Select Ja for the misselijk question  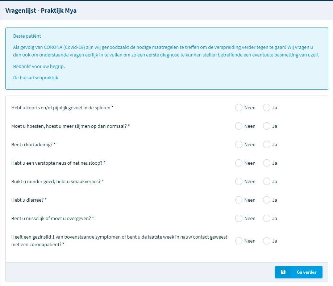267,218
